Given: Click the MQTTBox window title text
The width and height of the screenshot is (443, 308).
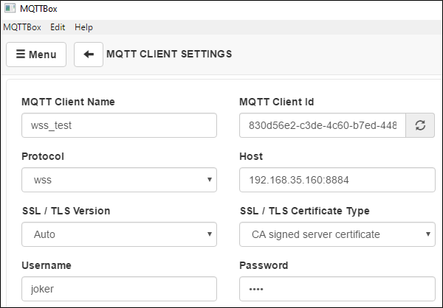Looking at the screenshot, I should coord(38,9).
